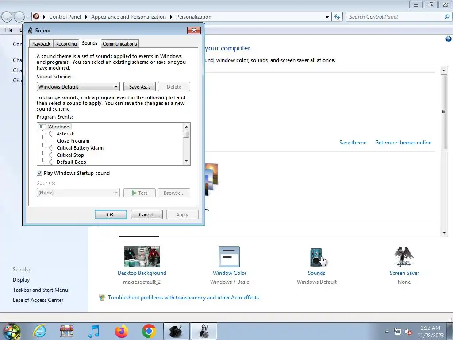Click the speaker icon beside Asterisk

pyautogui.click(x=50, y=134)
